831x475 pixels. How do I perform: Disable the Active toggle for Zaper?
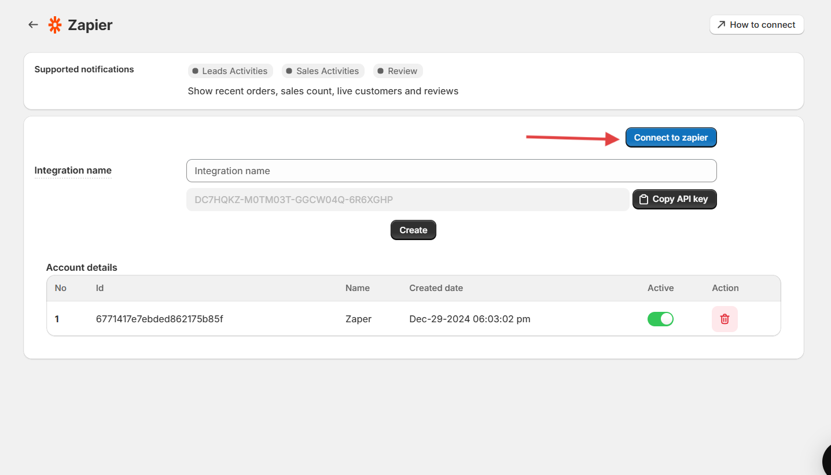click(660, 319)
